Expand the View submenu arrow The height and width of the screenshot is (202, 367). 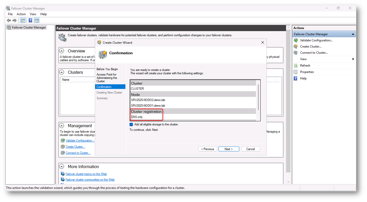pyautogui.click(x=353, y=59)
